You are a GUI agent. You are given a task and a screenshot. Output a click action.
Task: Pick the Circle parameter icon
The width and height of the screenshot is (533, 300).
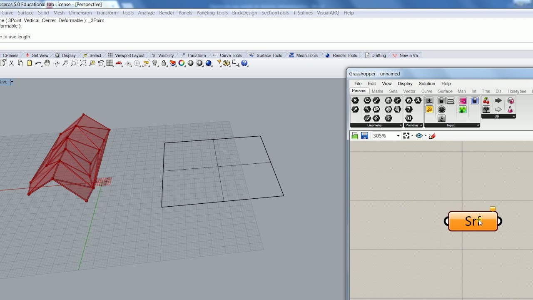click(367, 100)
